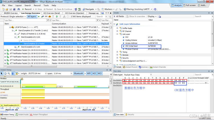The width and height of the screenshot is (214, 120).
Task: Open the Instant Channels tab
Action: click(x=158, y=67)
